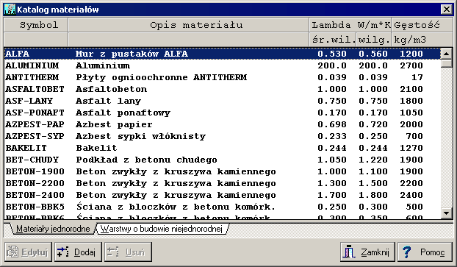Image resolution: width=457 pixels, height=267 pixels.
Task: Select the ASF-LANY row
Action: coord(223,101)
